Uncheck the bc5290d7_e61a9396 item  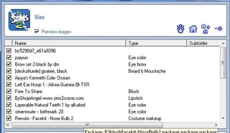tap(9, 51)
